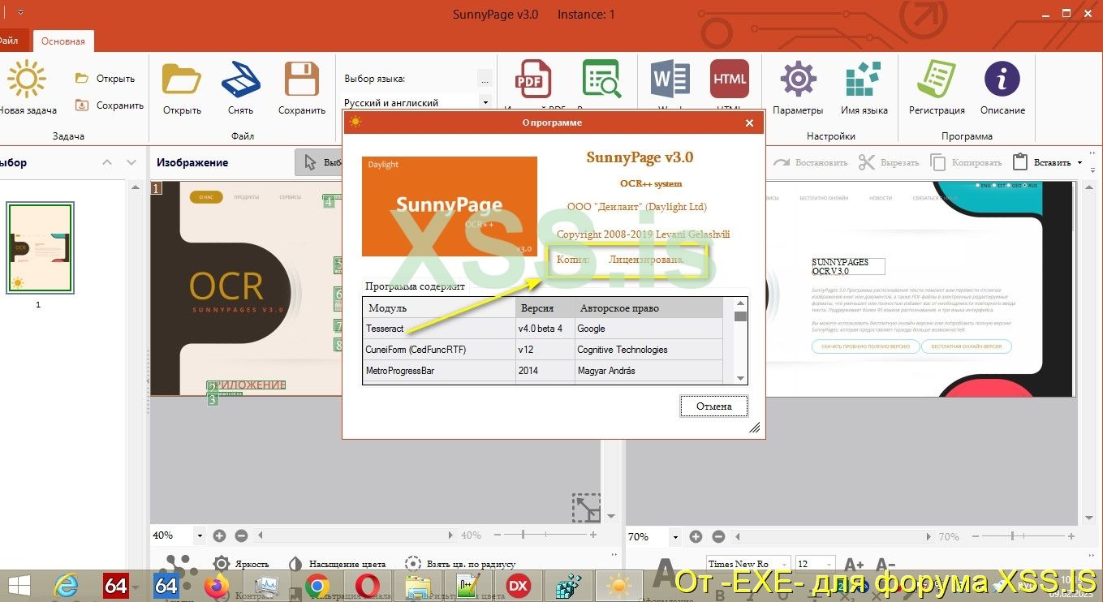
Task: Click the PDF export icon
Action: (533, 80)
